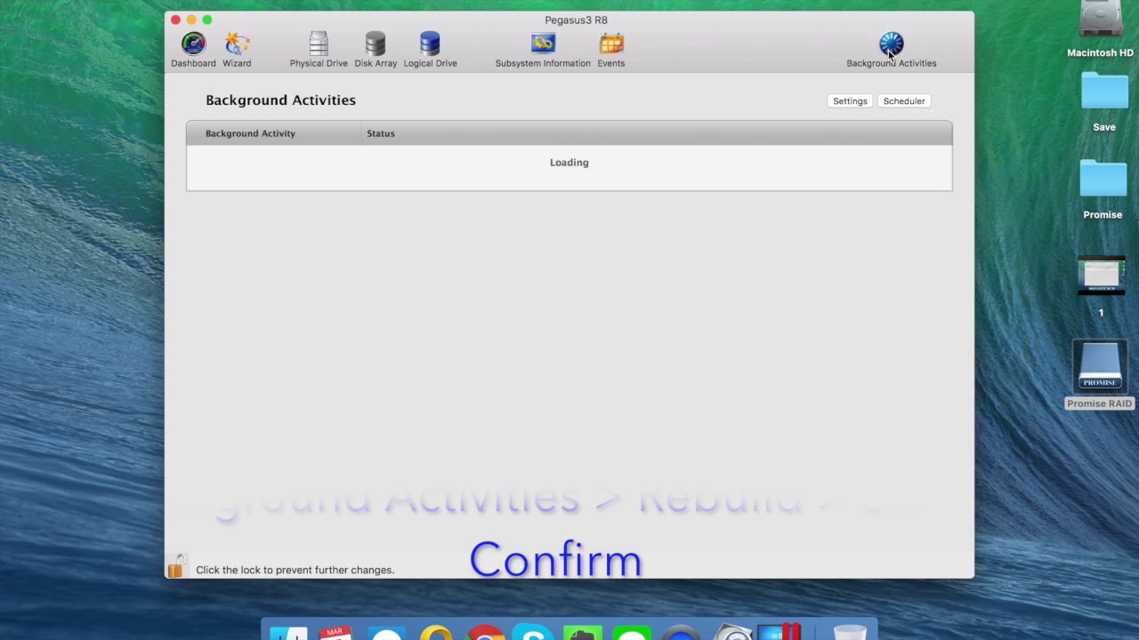Open the Events log
This screenshot has height=640, width=1139.
tap(611, 50)
